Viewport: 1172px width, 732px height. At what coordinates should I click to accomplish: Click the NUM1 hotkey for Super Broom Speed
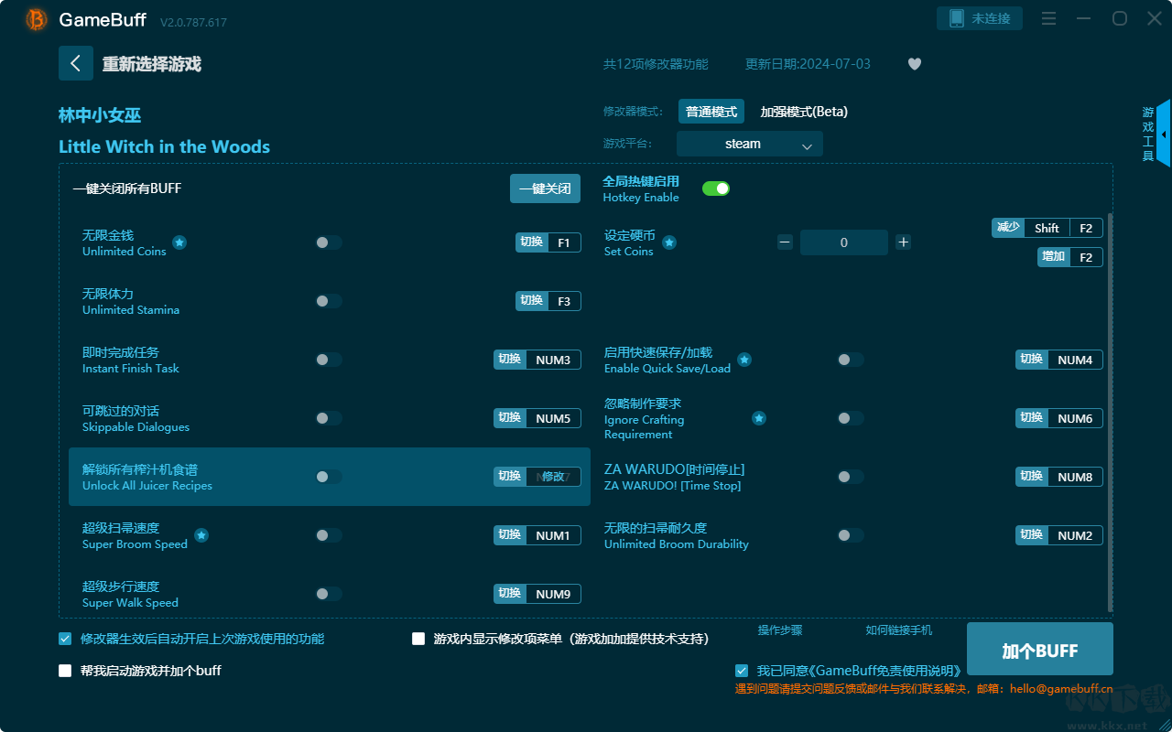[x=553, y=535]
